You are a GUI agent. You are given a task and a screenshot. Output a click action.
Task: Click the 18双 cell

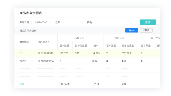coord(124,61)
